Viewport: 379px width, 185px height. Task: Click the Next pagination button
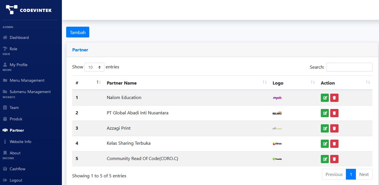coord(364,175)
